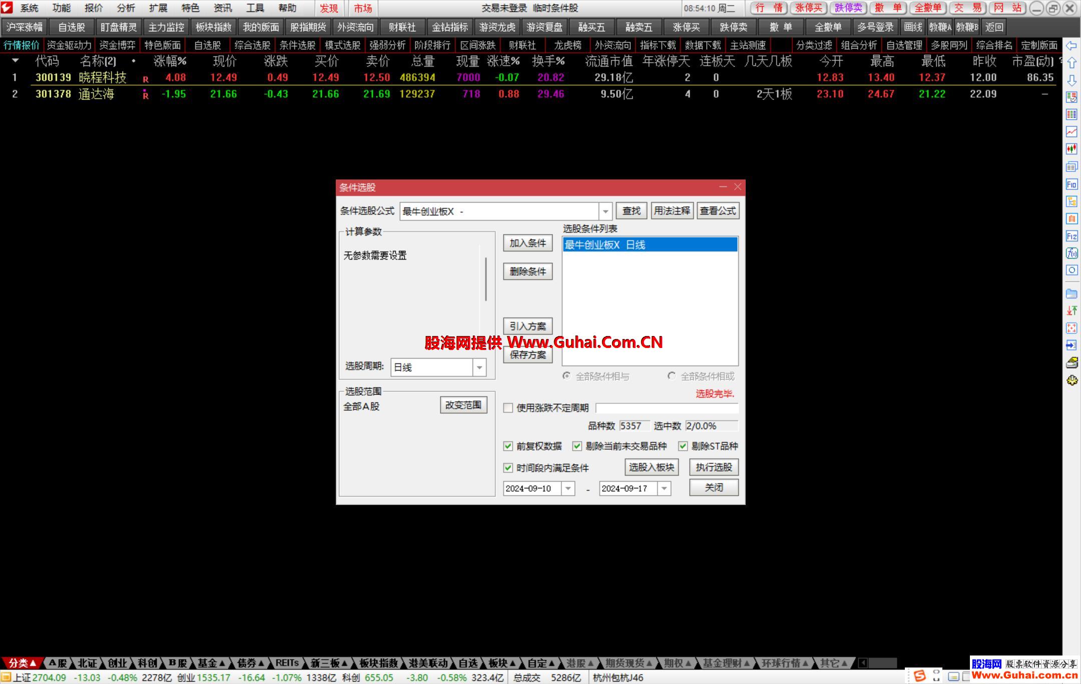Click the 删除条件 button
The image size is (1081, 684).
click(x=527, y=271)
